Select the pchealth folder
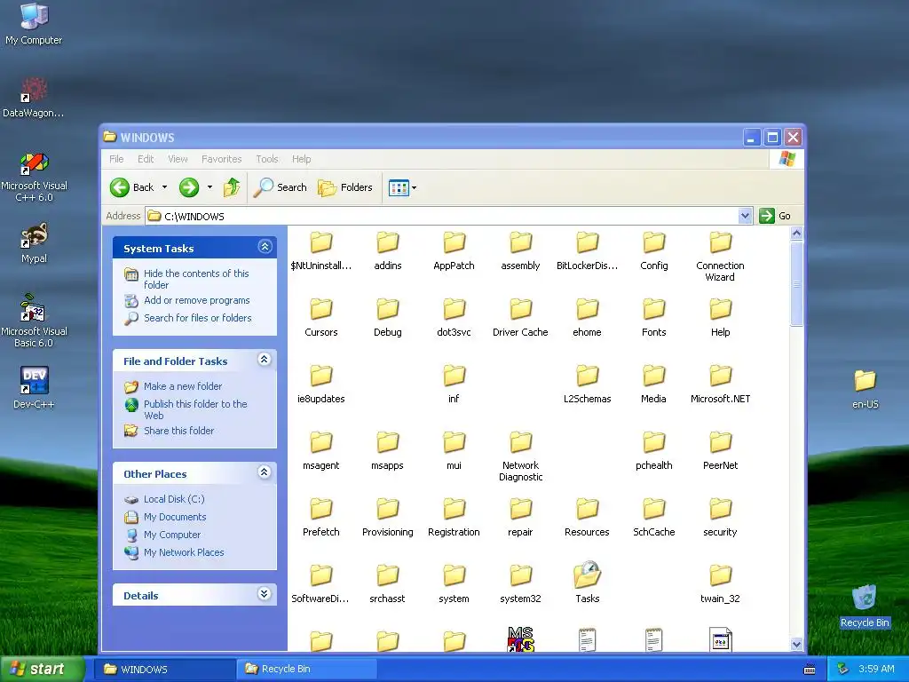This screenshot has width=909, height=682. click(654, 450)
